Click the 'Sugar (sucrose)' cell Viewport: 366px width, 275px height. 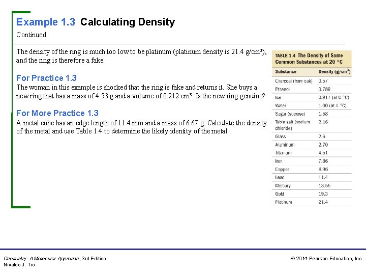pyautogui.click(x=290, y=114)
